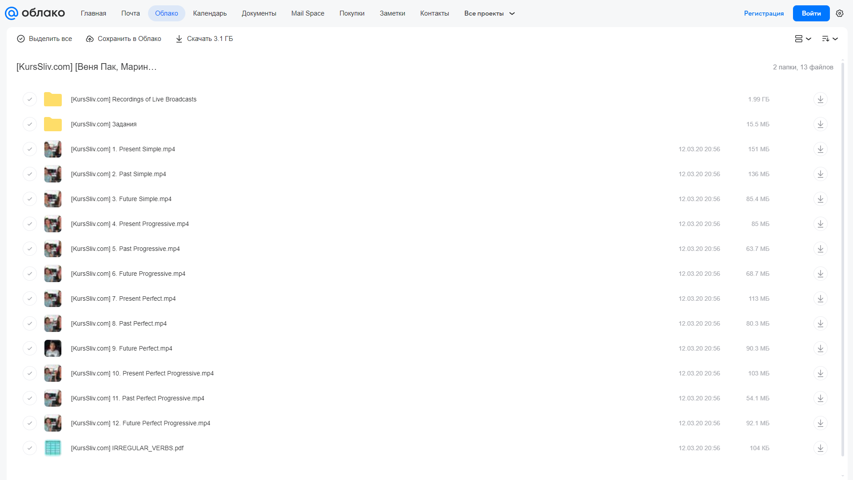This screenshot has height=480, width=853.
Task: Check the circle next to 9. Future Perfect.mp4
Action: pos(30,348)
